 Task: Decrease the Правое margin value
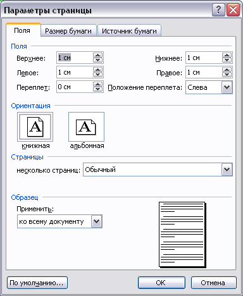(x=227, y=75)
